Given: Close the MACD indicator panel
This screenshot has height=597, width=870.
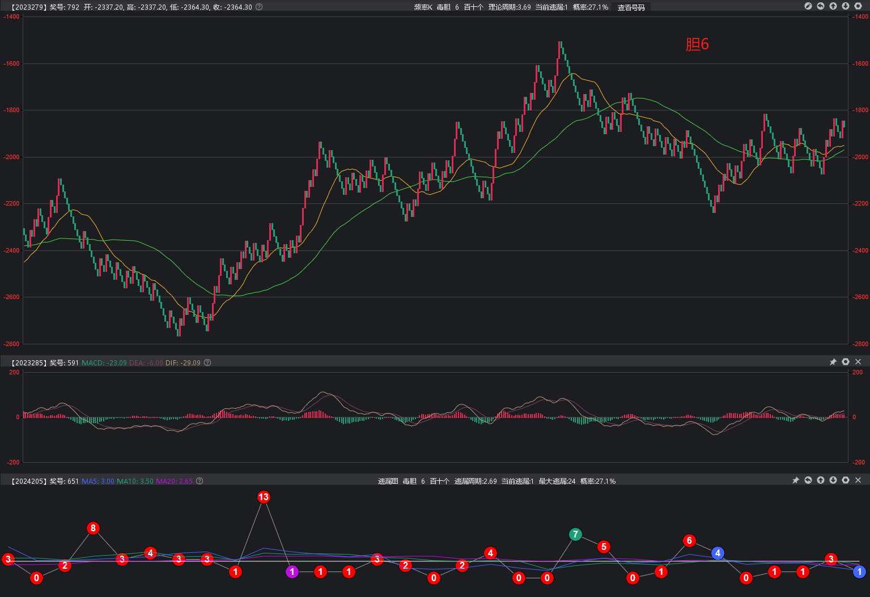Looking at the screenshot, I should 858,362.
